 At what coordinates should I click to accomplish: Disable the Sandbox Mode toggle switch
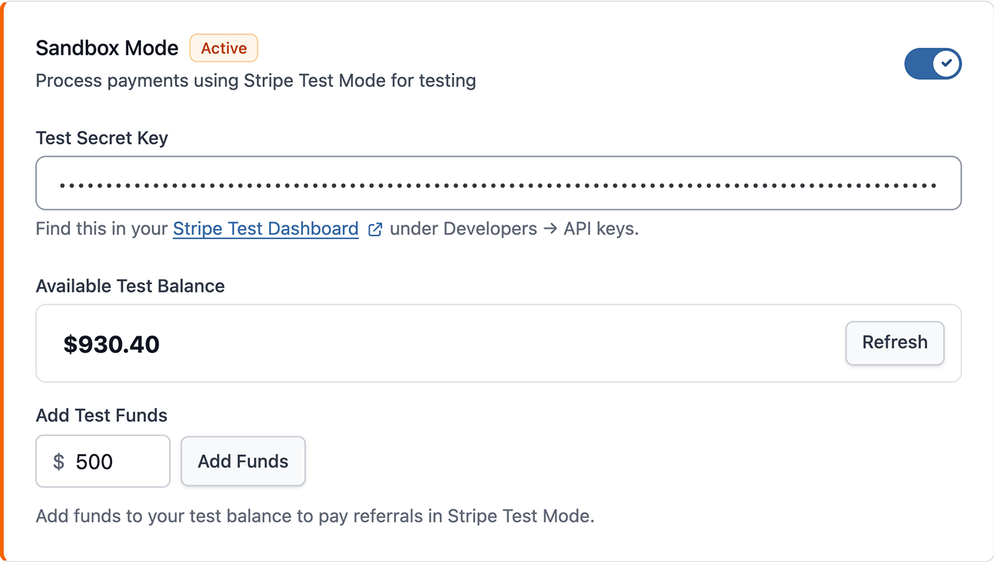click(932, 64)
